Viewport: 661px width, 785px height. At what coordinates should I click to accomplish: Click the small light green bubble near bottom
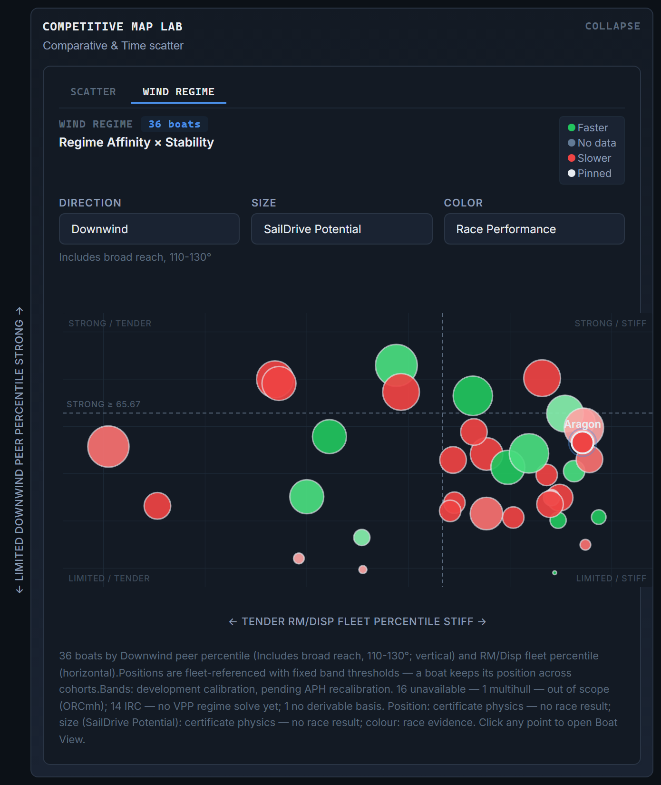[x=362, y=538]
